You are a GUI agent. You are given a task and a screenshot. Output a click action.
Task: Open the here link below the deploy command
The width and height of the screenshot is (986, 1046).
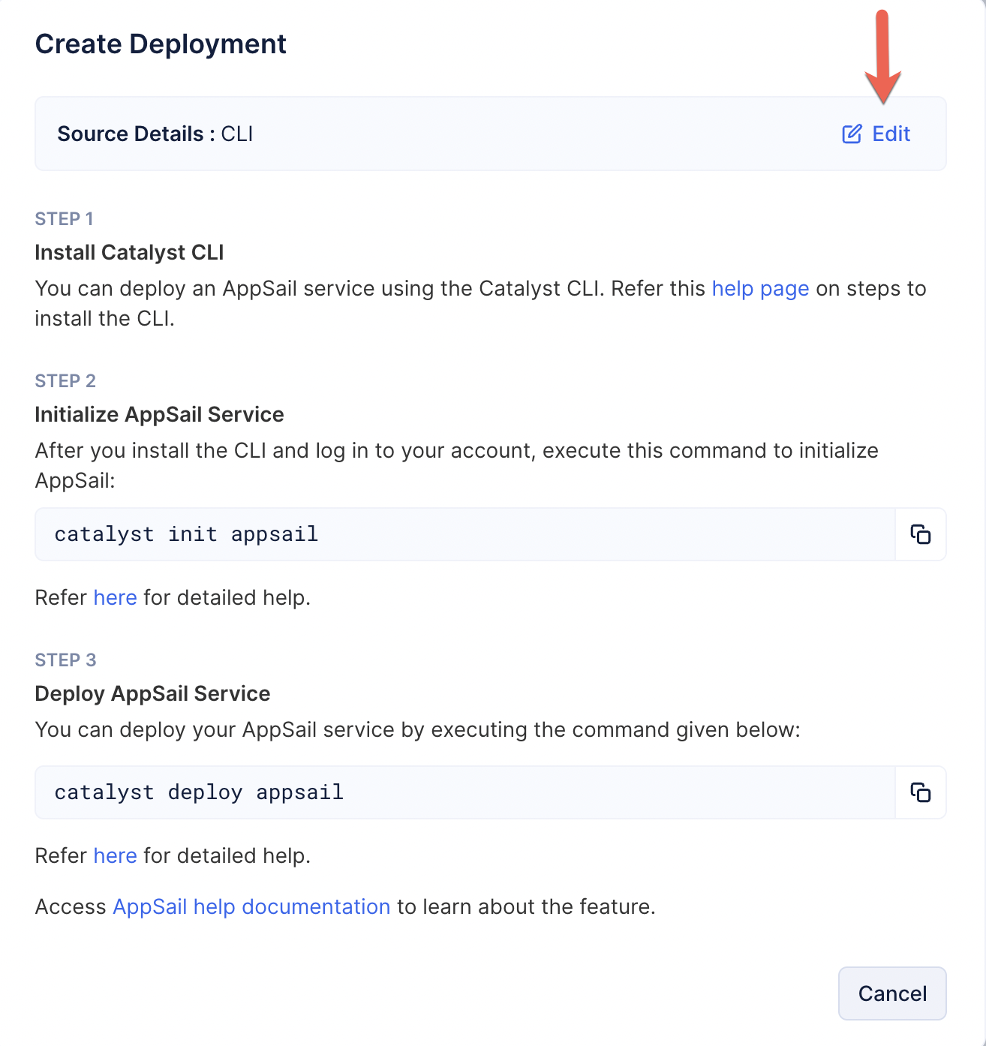click(115, 856)
